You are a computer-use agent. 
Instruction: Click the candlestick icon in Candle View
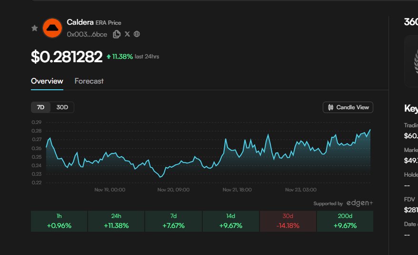330,107
